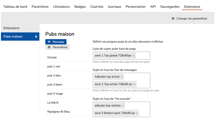Open the Paramètres button under Nouveau
The image size is (217, 118).
pos(58,47)
